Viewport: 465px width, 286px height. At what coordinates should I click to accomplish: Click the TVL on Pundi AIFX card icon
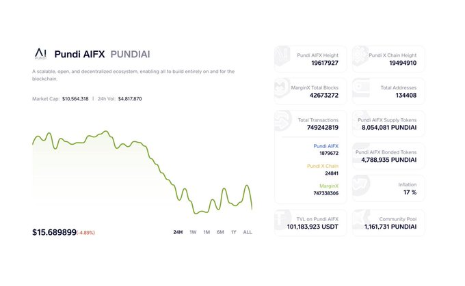point(283,221)
